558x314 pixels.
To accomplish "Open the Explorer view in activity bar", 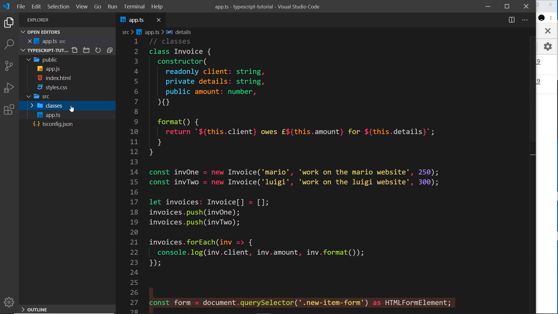I will tap(9, 23).
